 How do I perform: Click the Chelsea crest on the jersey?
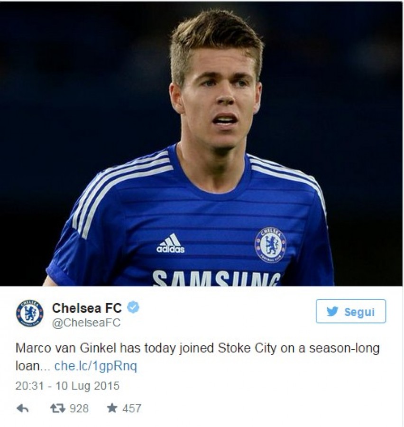tap(270, 245)
